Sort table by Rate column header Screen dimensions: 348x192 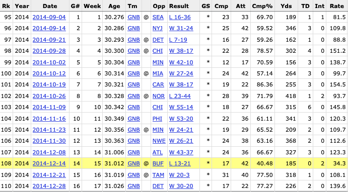click(x=337, y=6)
